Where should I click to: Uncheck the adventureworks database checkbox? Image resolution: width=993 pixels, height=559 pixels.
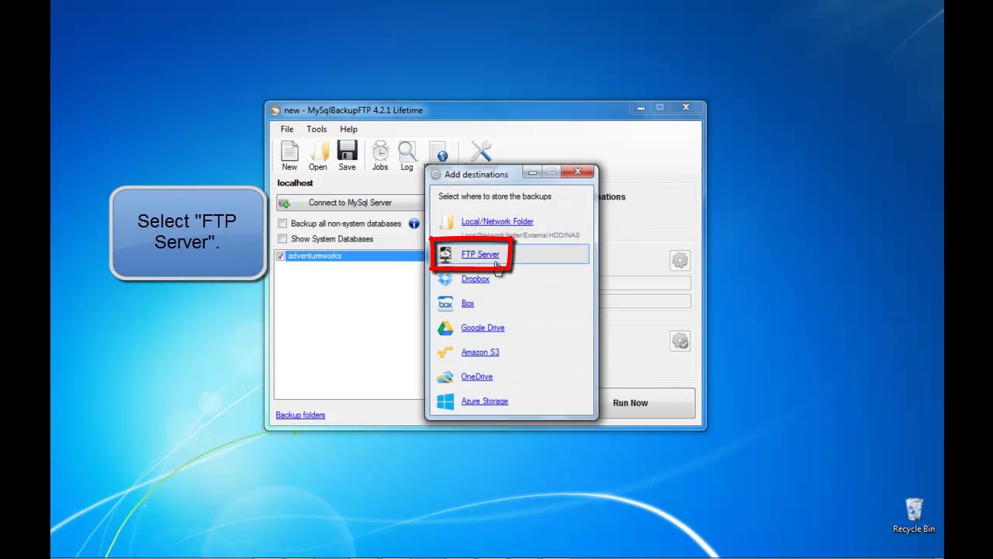click(280, 256)
